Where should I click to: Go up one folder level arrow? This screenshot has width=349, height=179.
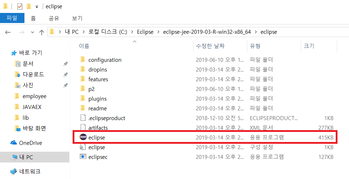(x=42, y=32)
